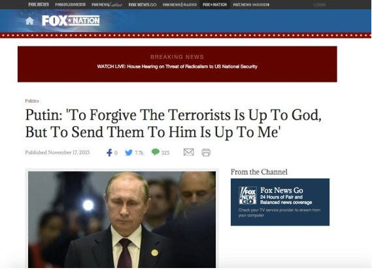Print the article with printer icon
This screenshot has width=372, height=270.
(206, 152)
